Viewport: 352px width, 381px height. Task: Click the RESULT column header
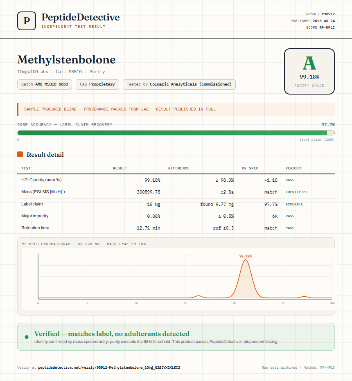(120, 168)
